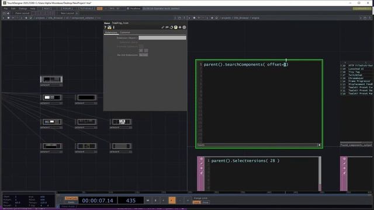
Task: Select Olib_Browser in left pane path
Action: (x=56, y=18)
